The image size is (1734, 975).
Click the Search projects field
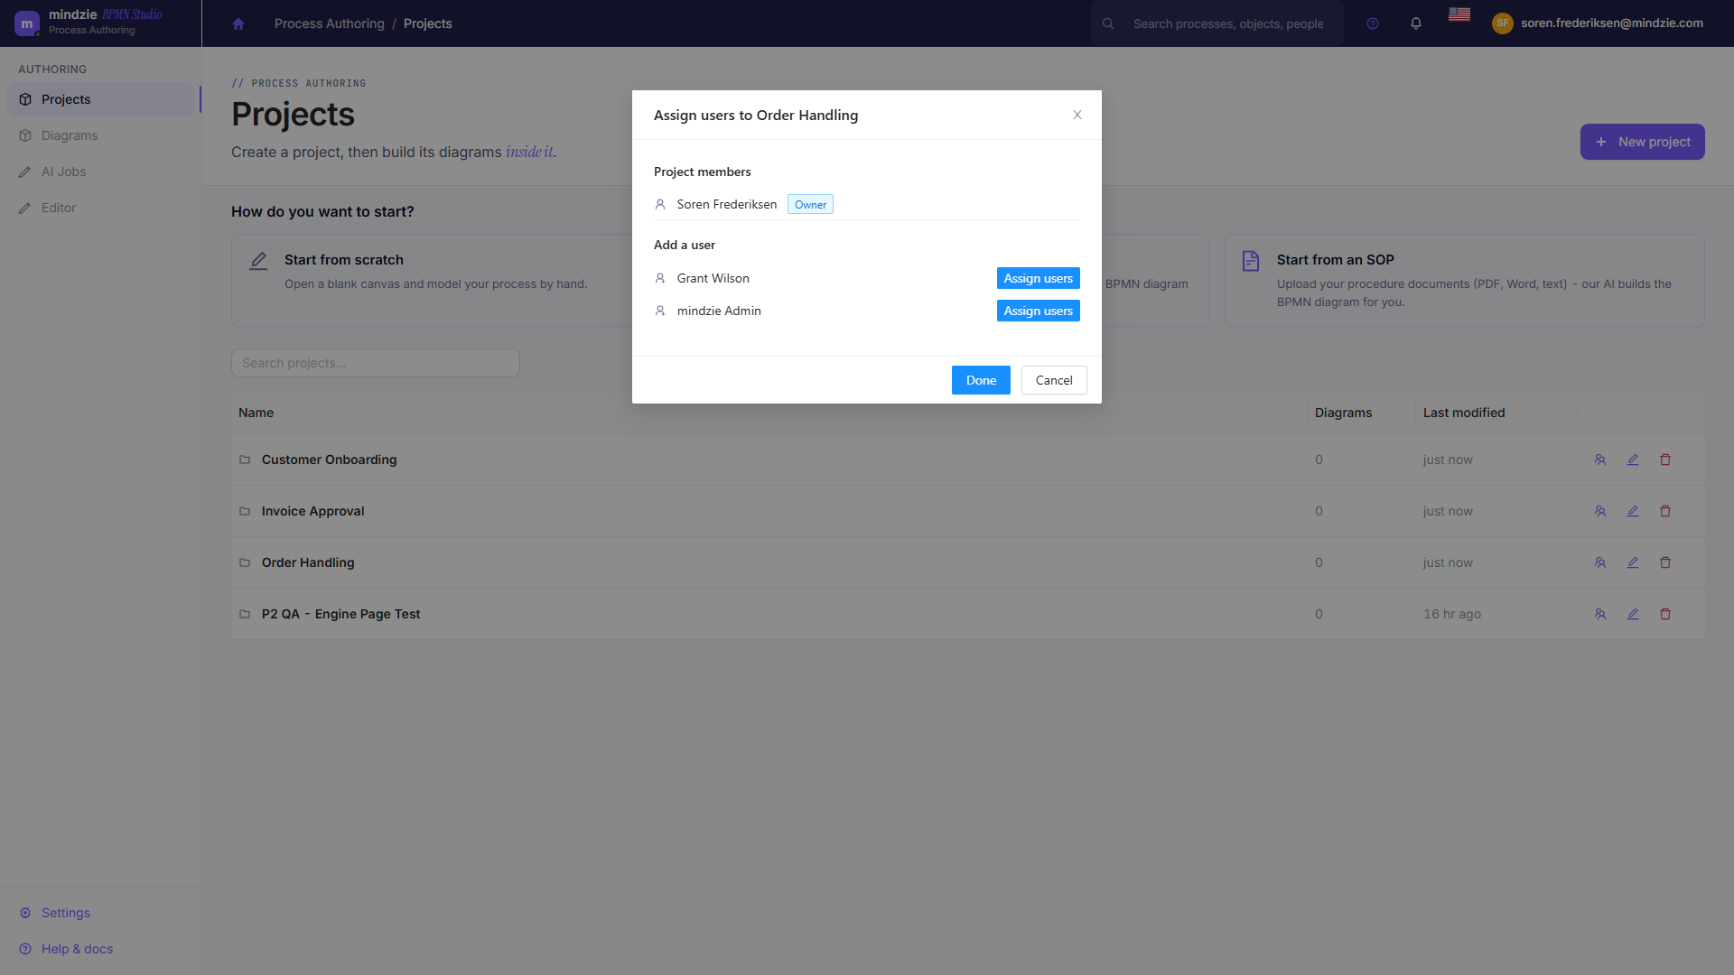coord(376,363)
